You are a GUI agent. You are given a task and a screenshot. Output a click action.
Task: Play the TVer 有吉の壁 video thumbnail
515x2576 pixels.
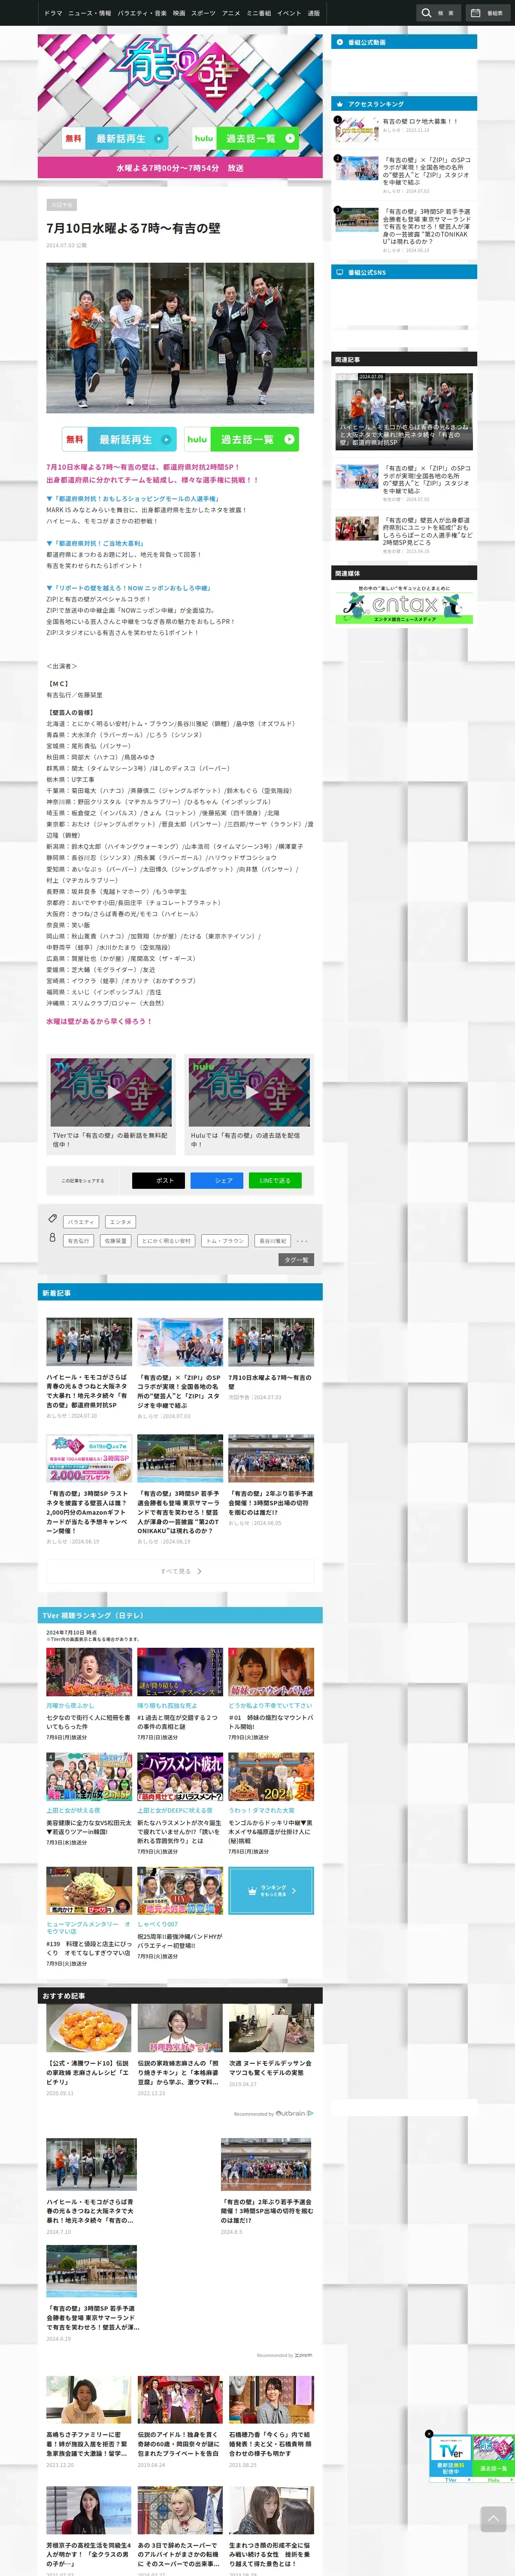[x=111, y=1091]
